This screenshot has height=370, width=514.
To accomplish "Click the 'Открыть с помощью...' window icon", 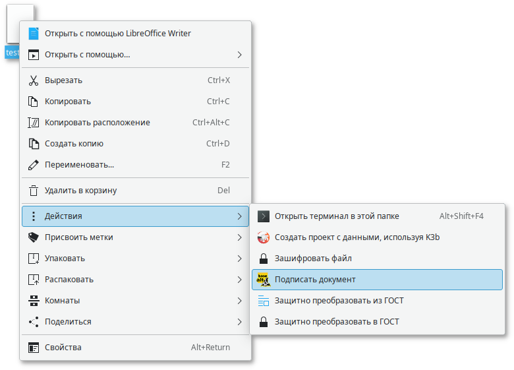I will coord(34,55).
